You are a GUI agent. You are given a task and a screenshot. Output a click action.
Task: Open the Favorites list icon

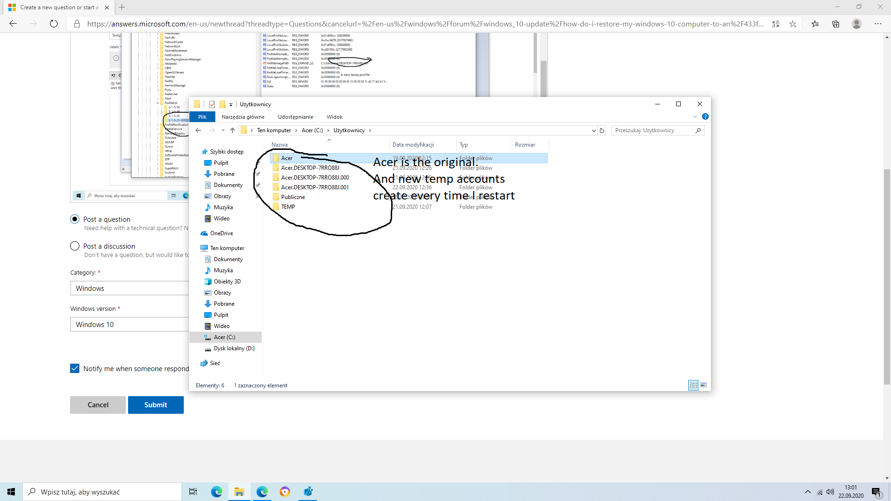[815, 24]
